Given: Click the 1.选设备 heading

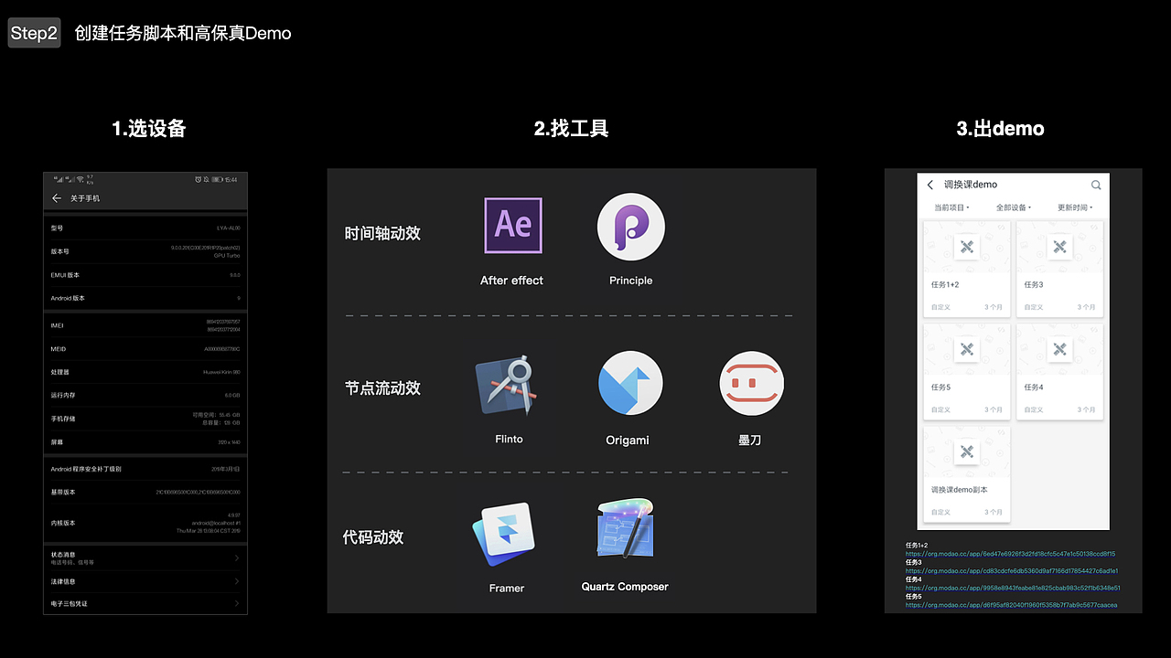Looking at the screenshot, I should [149, 129].
